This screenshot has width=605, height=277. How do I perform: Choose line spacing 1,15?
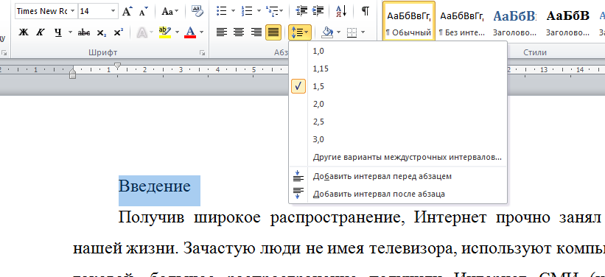[398, 69]
